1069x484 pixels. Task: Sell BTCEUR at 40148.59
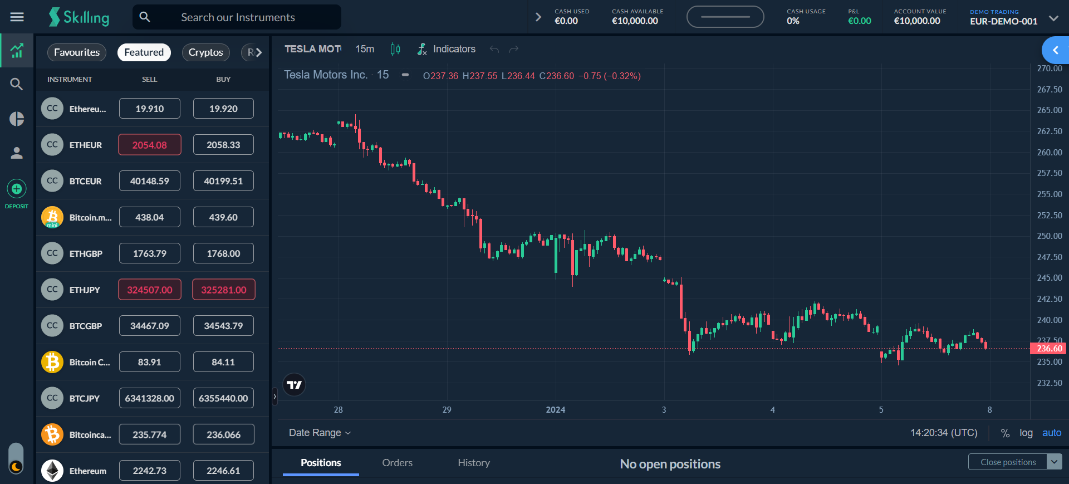coord(150,181)
